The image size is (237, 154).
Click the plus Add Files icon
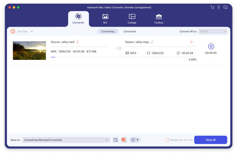(x=13, y=31)
